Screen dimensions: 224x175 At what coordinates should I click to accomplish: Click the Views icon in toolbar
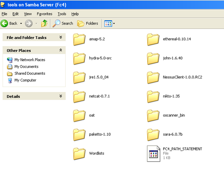108,23
